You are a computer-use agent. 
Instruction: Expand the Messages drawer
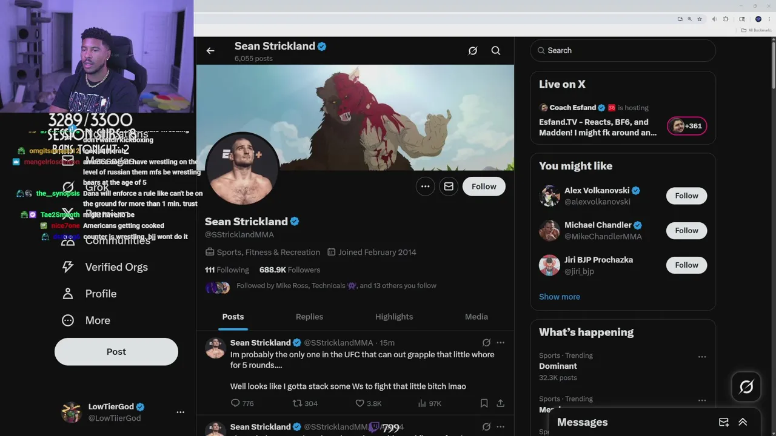pyautogui.click(x=743, y=422)
